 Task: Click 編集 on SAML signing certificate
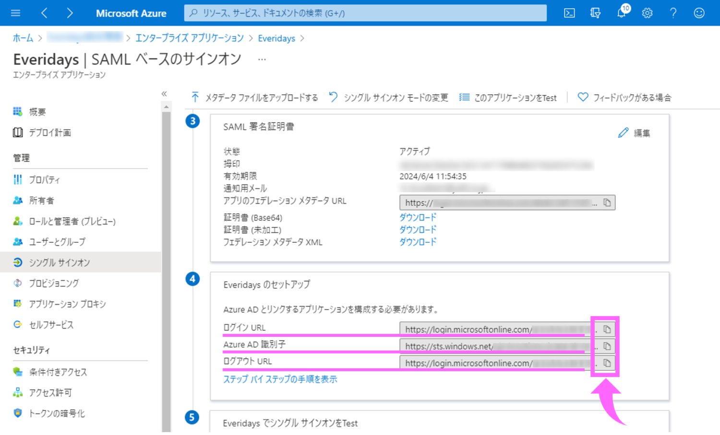click(x=635, y=133)
